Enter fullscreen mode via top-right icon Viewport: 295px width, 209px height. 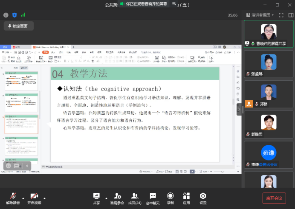(281, 15)
